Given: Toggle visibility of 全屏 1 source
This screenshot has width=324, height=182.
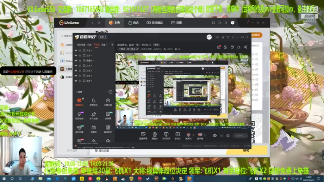Looking at the screenshot, I should pos(76,80).
